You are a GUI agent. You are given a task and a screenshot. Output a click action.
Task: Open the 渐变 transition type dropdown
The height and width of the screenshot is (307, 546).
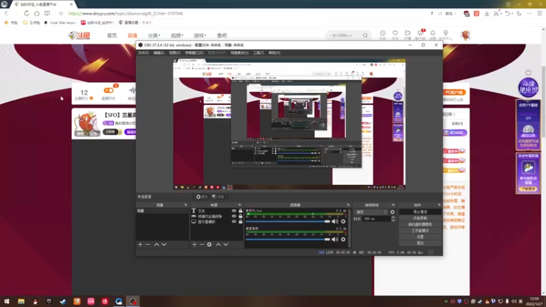pyautogui.click(x=371, y=212)
